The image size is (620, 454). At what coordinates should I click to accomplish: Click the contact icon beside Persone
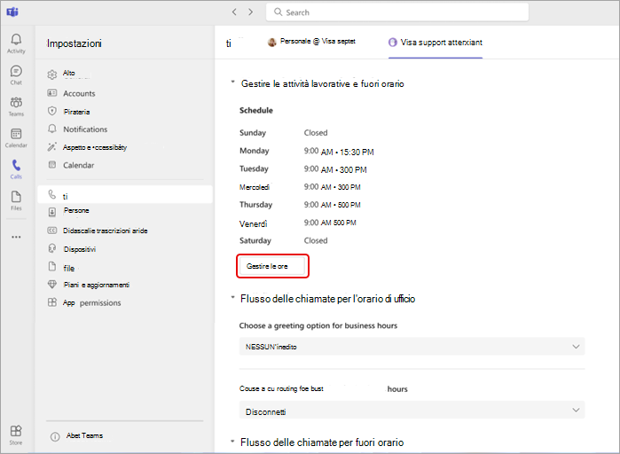[52, 212]
